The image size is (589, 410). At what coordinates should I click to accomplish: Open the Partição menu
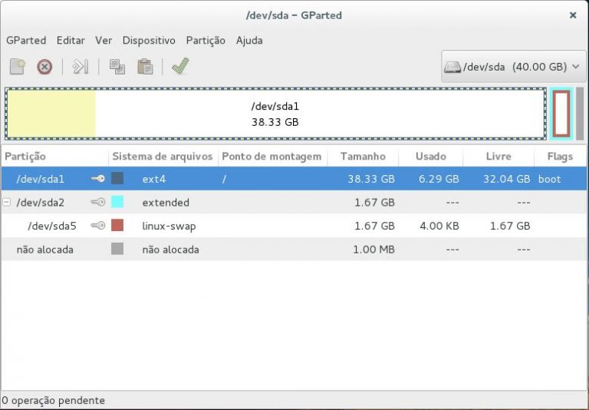(x=206, y=40)
